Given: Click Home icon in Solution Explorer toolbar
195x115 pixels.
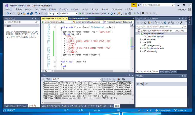Looking at the screenshot, I should coord(145,23).
